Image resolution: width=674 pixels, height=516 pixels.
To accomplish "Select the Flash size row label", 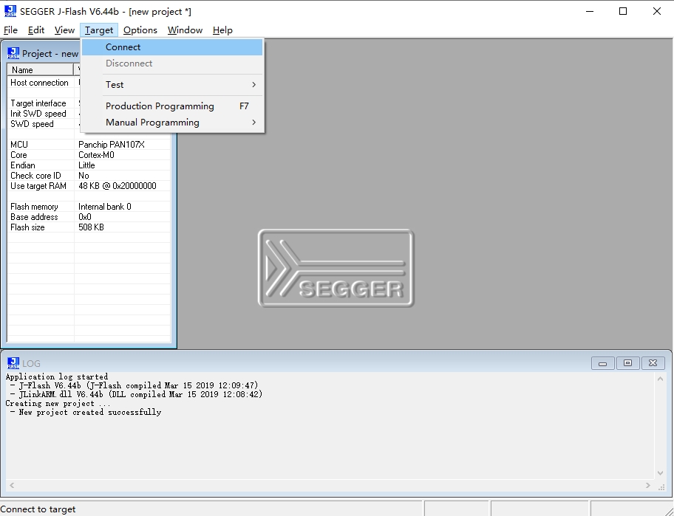I will click(x=27, y=227).
